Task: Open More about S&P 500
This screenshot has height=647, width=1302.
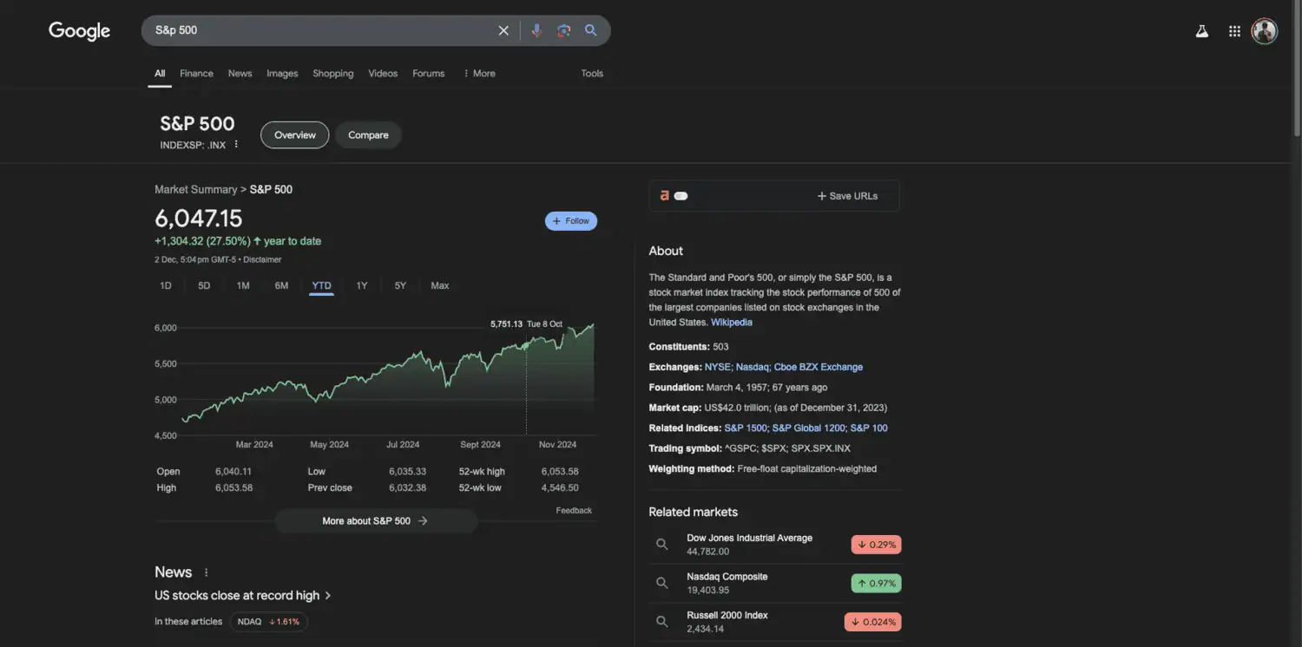Action: pos(376,521)
